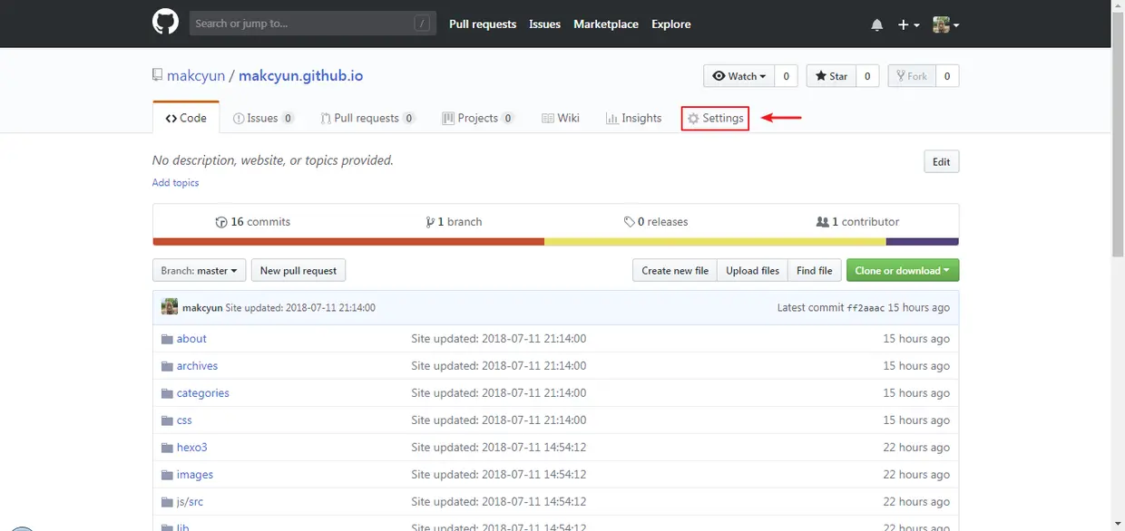Open Explore in top navigation
This screenshot has height=531, width=1125.
(x=671, y=24)
